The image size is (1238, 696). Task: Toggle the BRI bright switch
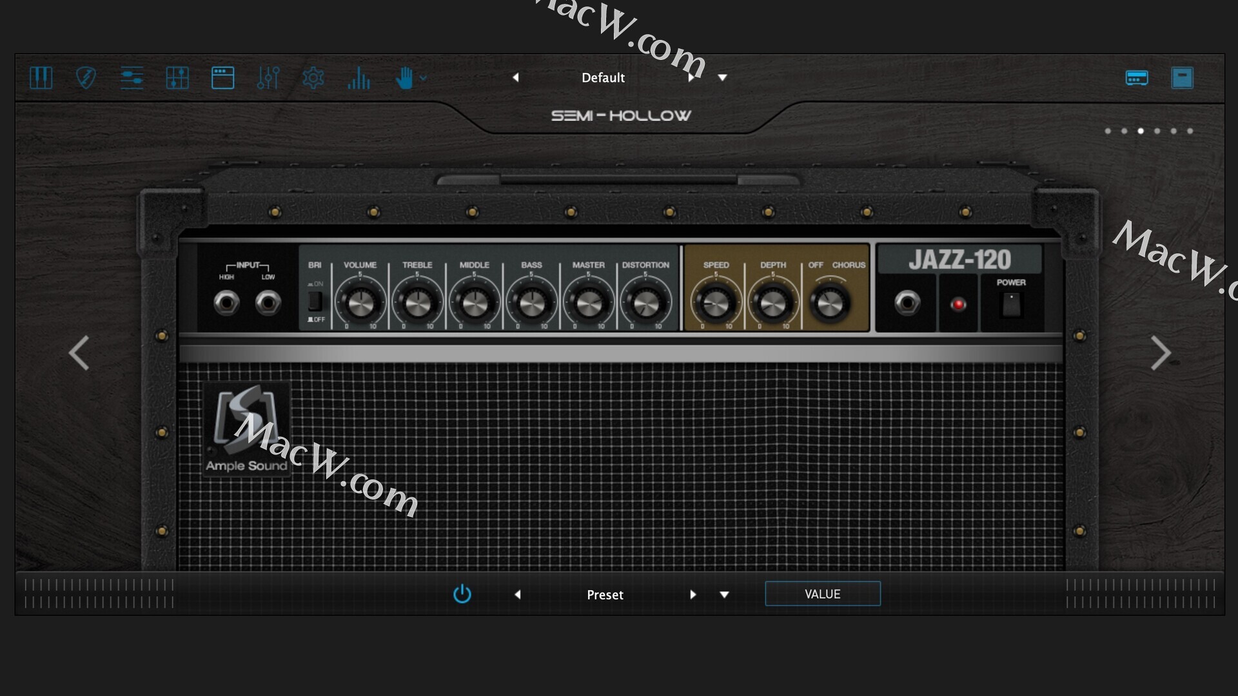pyautogui.click(x=315, y=301)
